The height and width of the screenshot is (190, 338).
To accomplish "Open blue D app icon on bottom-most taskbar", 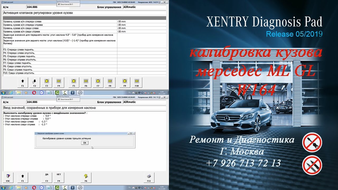I will pos(42,188).
